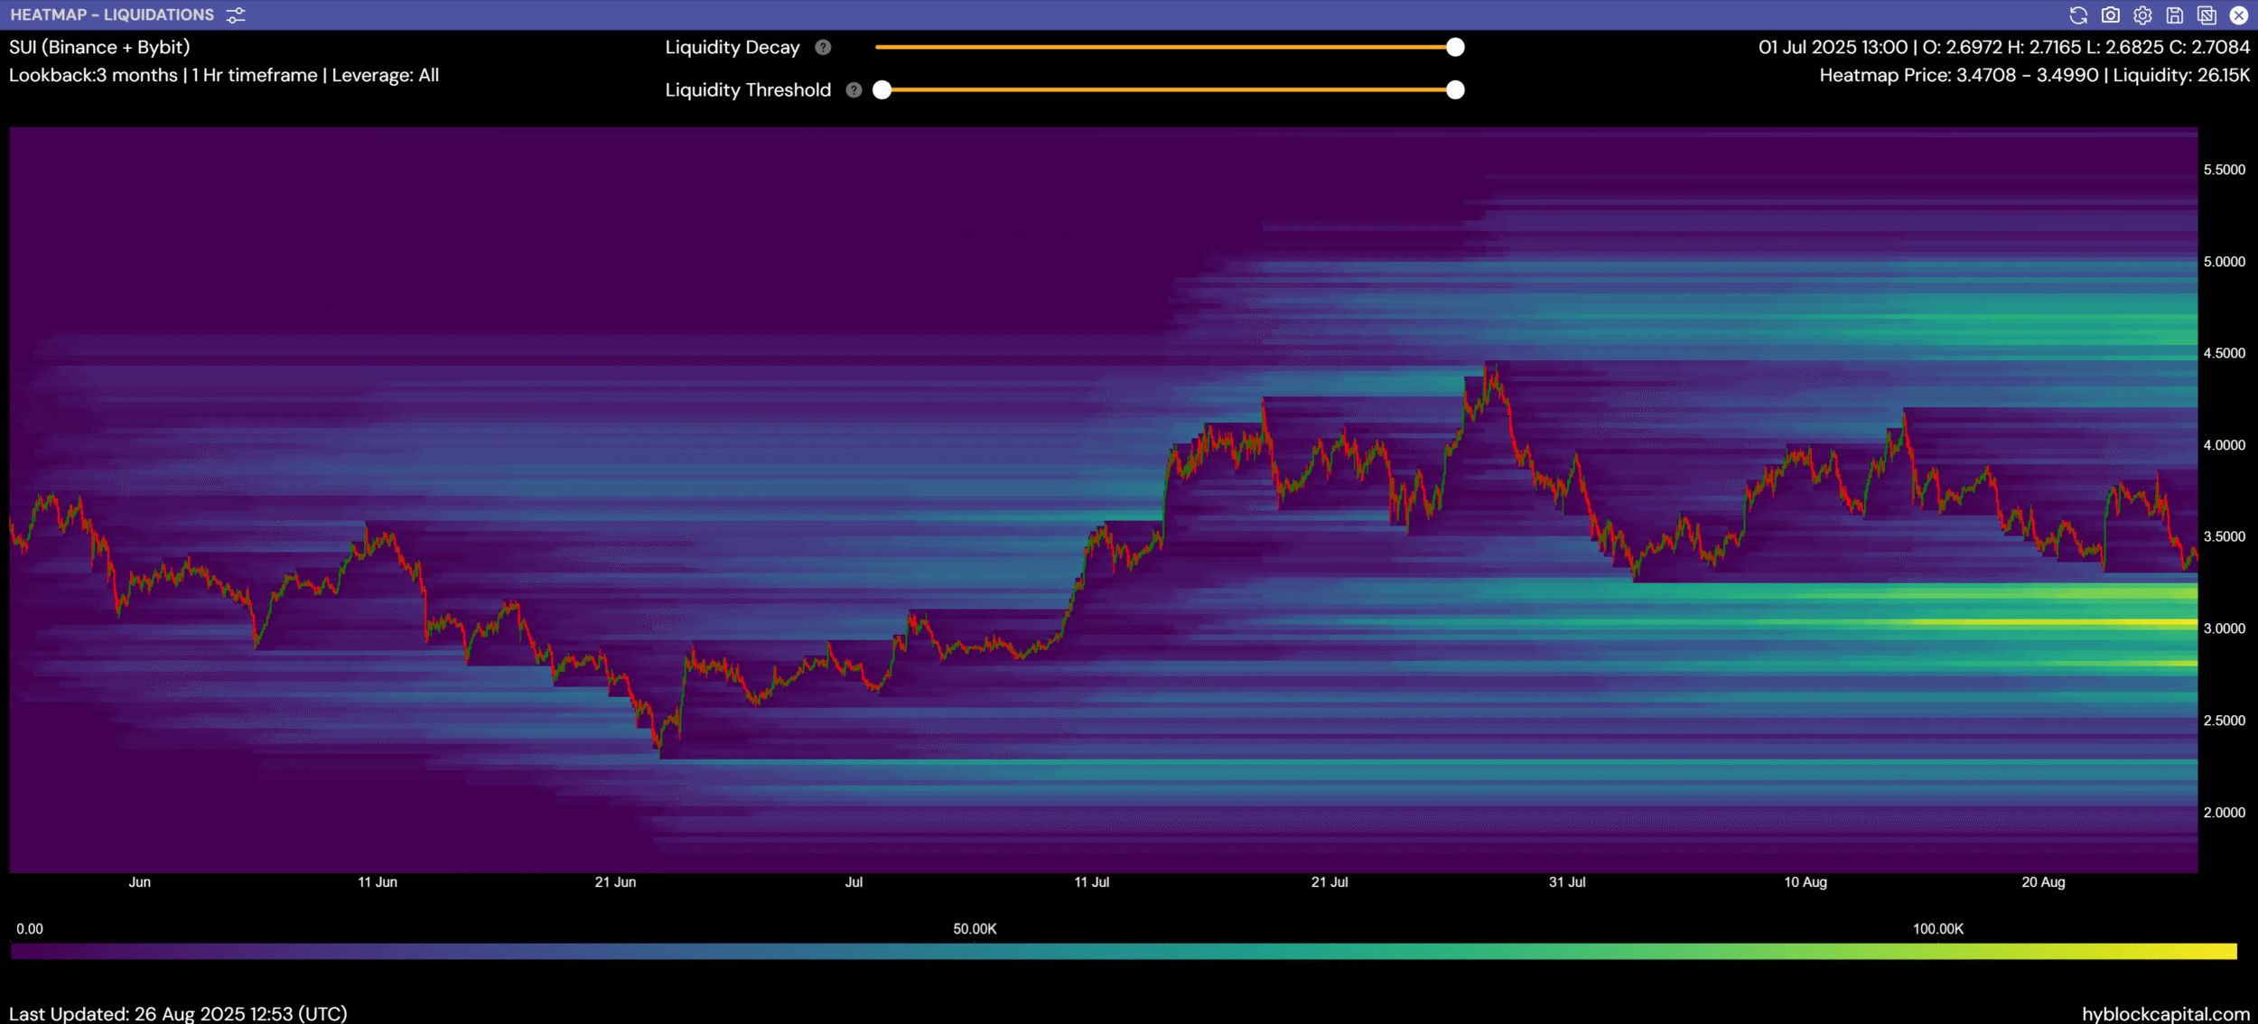Click the 50.00K mark on color scale
Screen dimensions: 2258x1024
coord(975,929)
